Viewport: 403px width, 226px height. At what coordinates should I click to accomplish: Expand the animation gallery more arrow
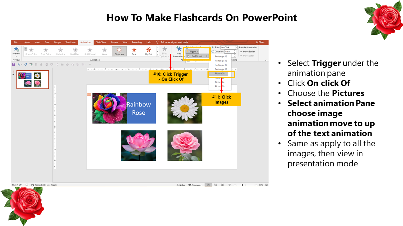pos(157,55)
